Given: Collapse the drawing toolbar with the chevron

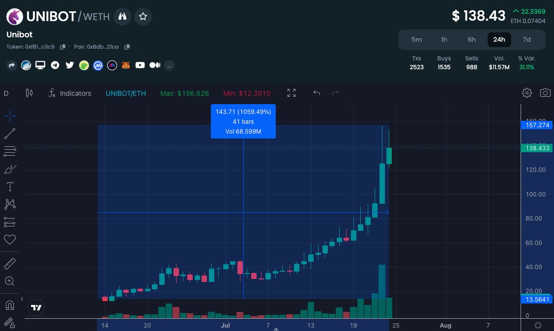Looking at the screenshot, I should [x=22, y=299].
